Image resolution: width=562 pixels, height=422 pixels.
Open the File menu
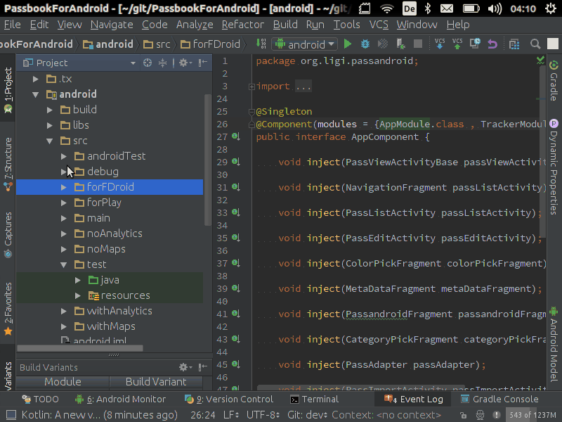12,25
